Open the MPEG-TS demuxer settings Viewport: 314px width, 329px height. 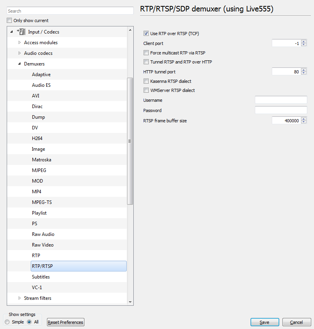[x=42, y=202]
